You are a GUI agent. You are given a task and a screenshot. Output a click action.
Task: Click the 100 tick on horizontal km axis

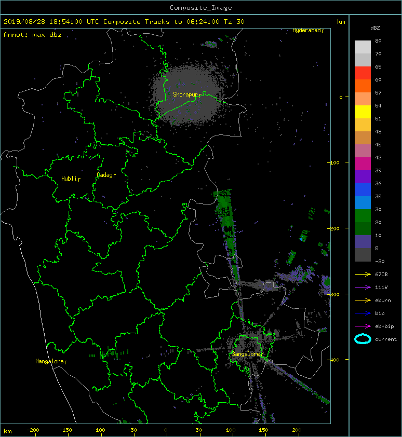[x=231, y=430]
